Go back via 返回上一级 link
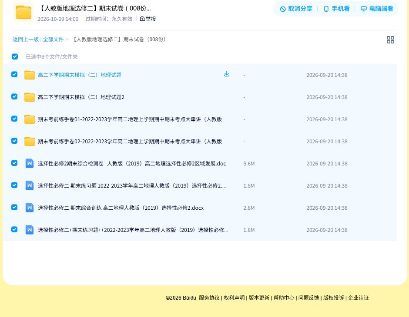 tap(26, 40)
